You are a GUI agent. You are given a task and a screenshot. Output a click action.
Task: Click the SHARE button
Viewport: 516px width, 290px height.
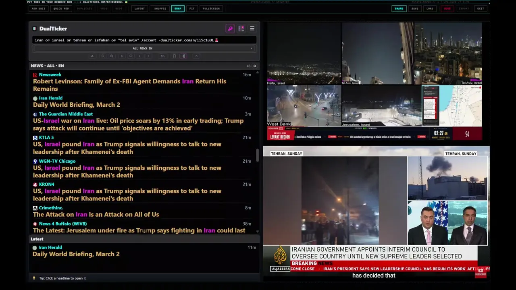(x=399, y=8)
